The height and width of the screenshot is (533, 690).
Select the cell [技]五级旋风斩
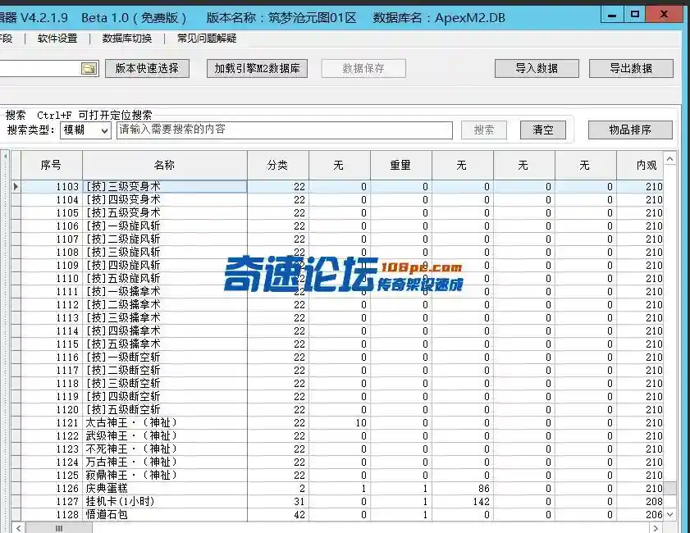[165, 278]
